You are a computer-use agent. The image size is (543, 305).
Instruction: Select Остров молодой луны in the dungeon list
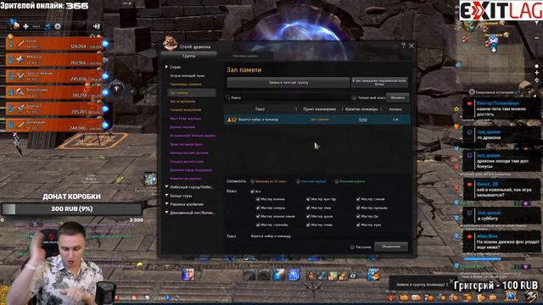coord(188,75)
